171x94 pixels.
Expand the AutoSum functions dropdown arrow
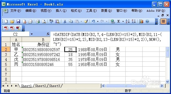click(x=123, y=22)
